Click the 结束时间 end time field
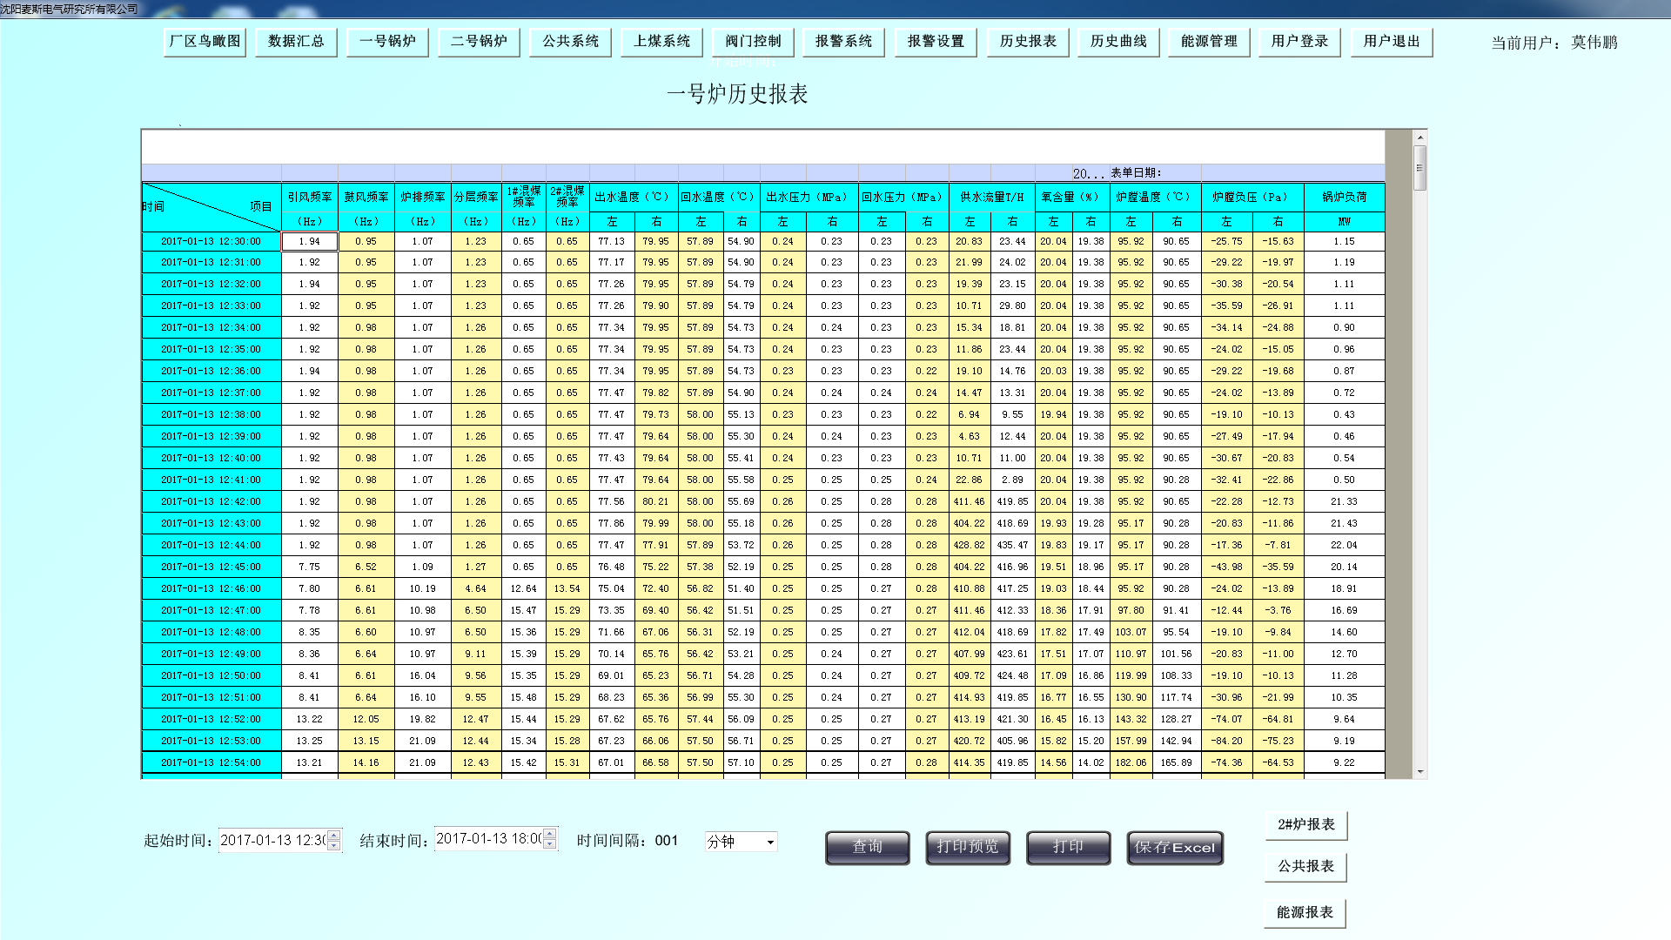Image resolution: width=1671 pixels, height=940 pixels. (x=487, y=839)
